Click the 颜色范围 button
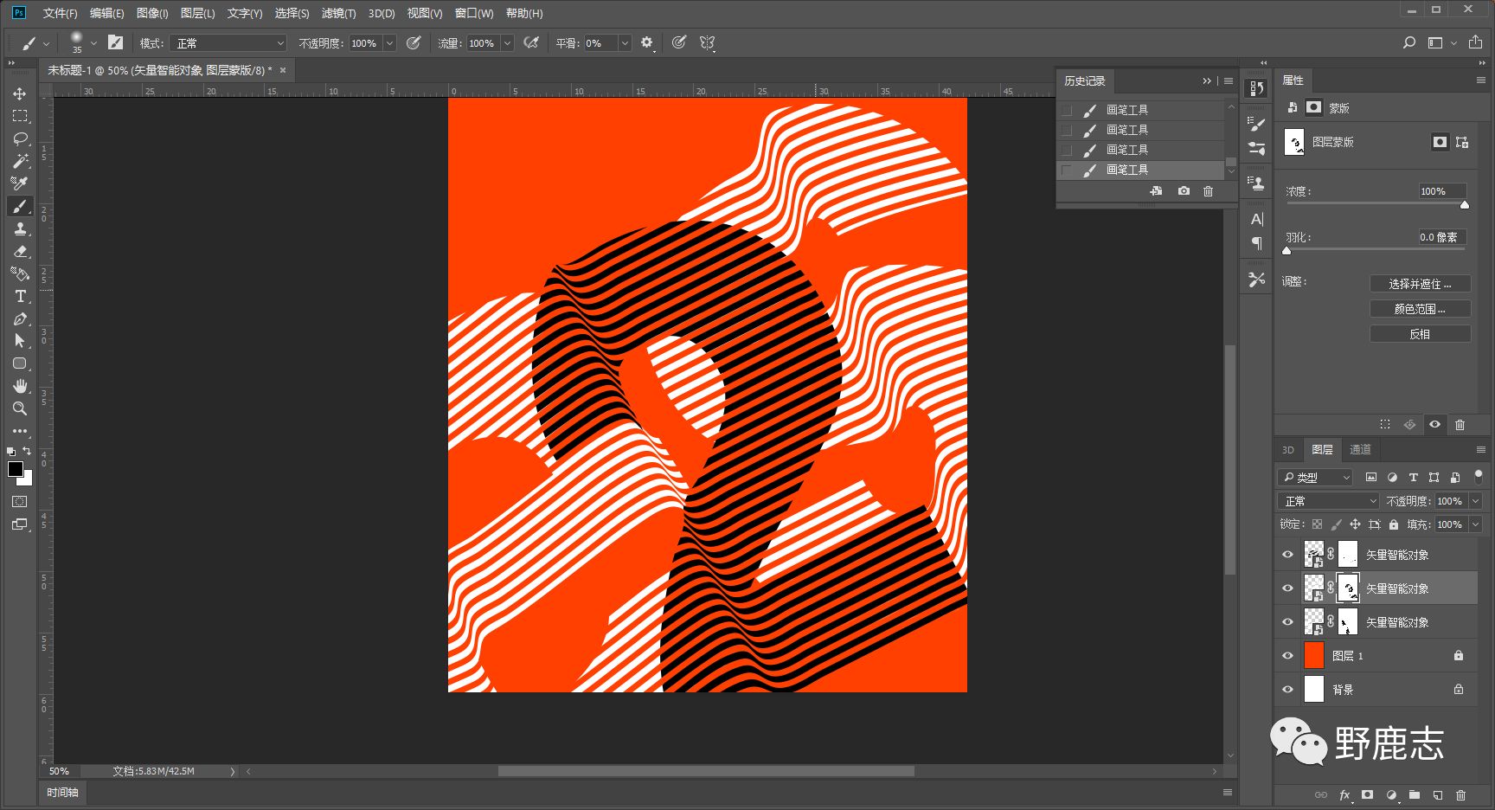This screenshot has width=1495, height=810. pyautogui.click(x=1420, y=309)
